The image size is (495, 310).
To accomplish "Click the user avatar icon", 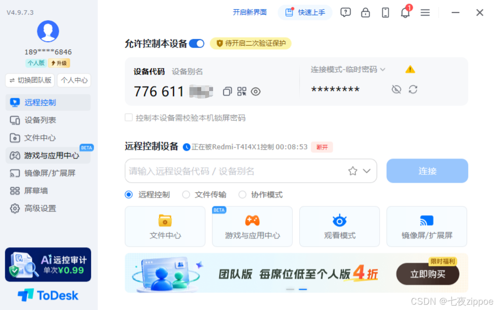I will [48, 31].
